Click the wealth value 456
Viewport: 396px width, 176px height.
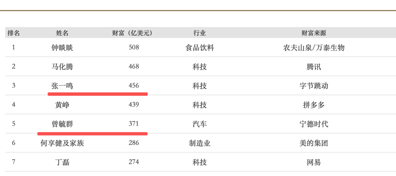tap(134, 86)
